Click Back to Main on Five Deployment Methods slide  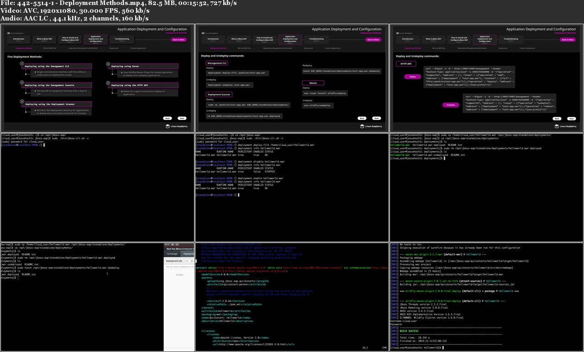[179, 40]
